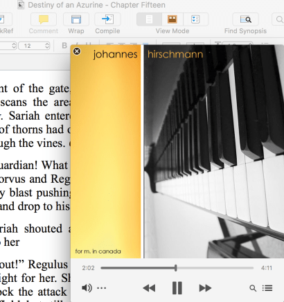This screenshot has width=284, height=302.
Task: Open the three-dot more options menu
Action: point(102,288)
